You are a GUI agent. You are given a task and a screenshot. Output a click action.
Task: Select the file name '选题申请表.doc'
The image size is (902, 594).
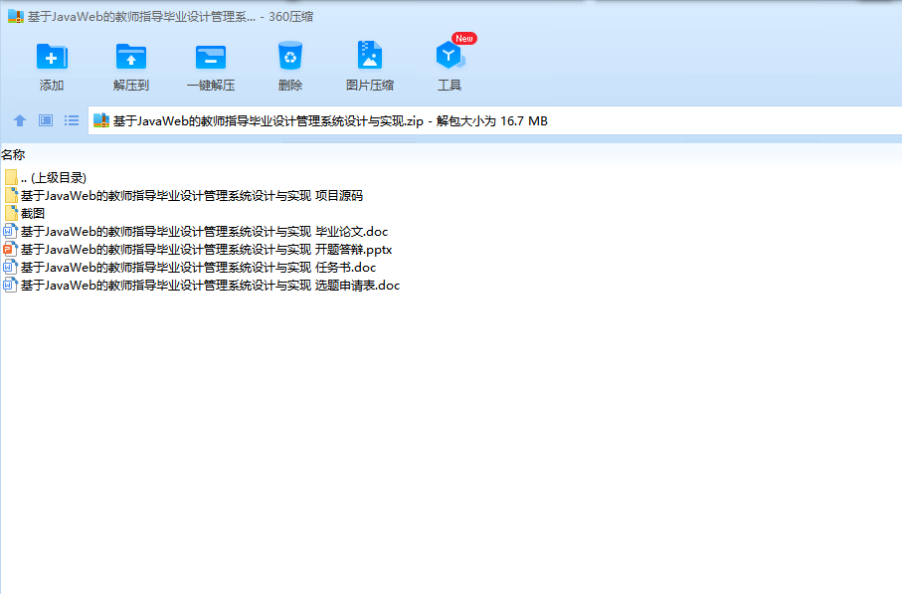coord(210,285)
